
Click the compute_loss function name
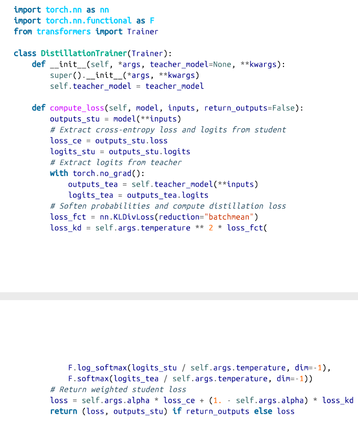(x=77, y=108)
